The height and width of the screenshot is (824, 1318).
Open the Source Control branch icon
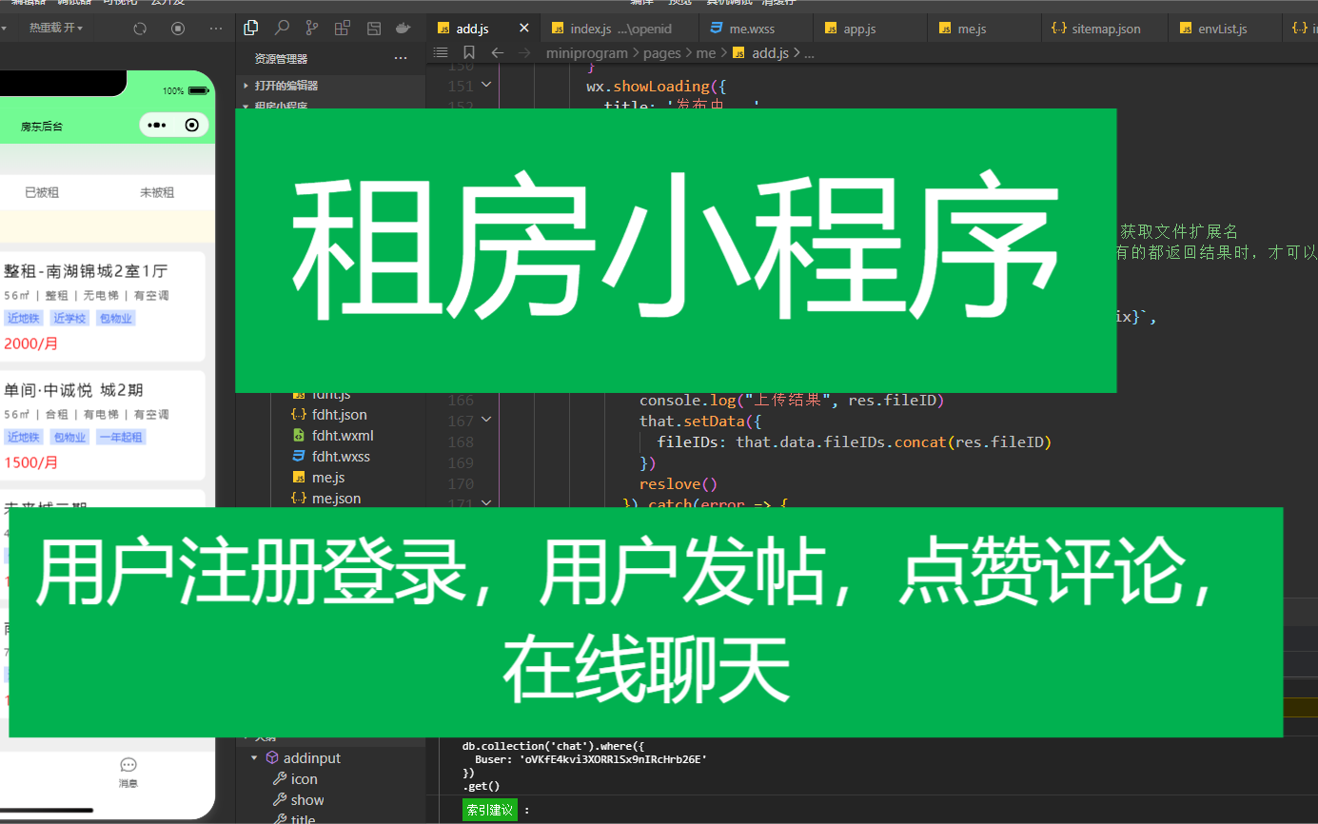pyautogui.click(x=312, y=28)
